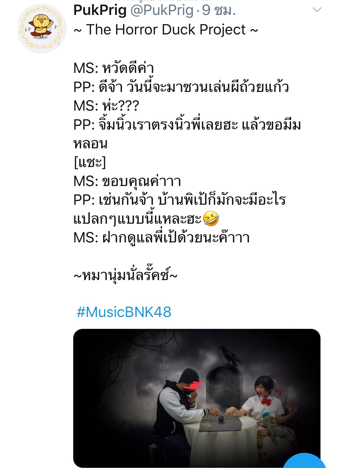337x468 pixels.
Task: Click the red scribble over man's face
Action: [x=193, y=385]
